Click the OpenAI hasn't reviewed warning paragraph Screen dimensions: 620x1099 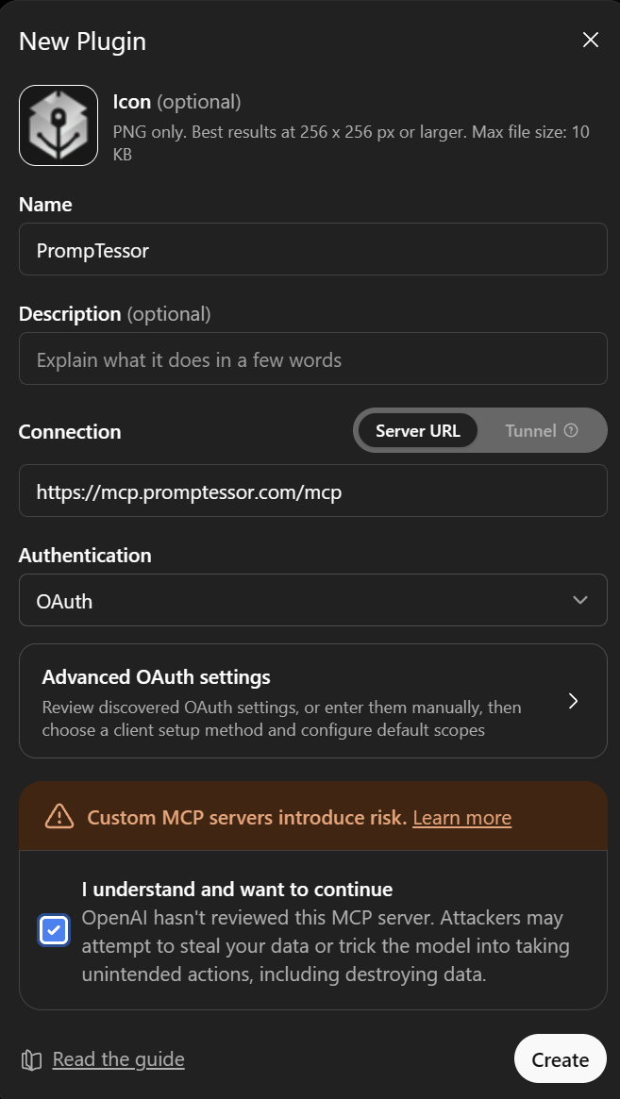point(326,946)
